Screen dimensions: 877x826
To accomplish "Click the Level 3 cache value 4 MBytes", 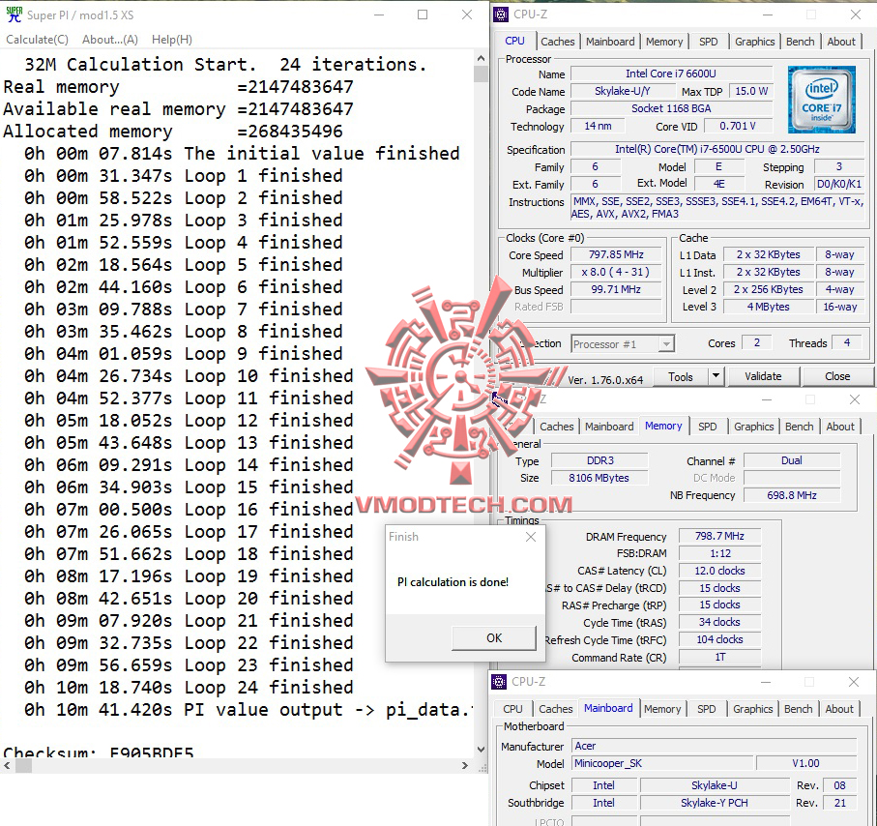I will pos(768,307).
